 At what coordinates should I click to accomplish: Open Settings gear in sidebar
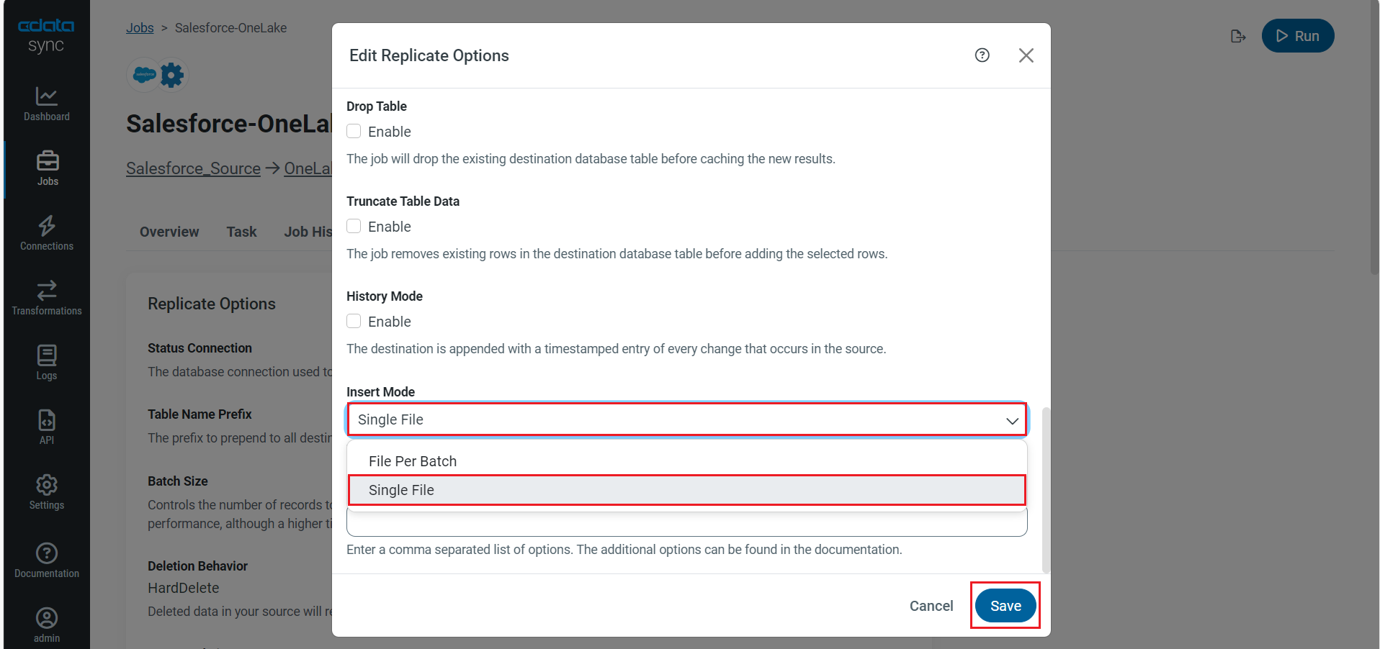point(47,493)
